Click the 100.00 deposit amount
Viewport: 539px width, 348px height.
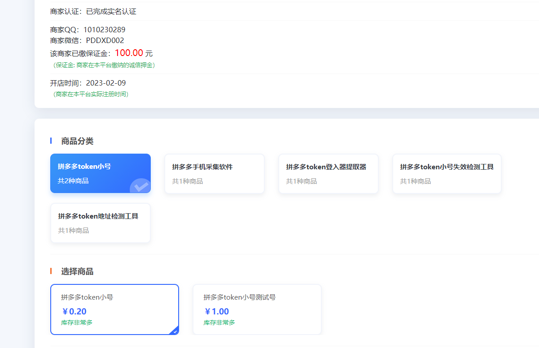129,53
